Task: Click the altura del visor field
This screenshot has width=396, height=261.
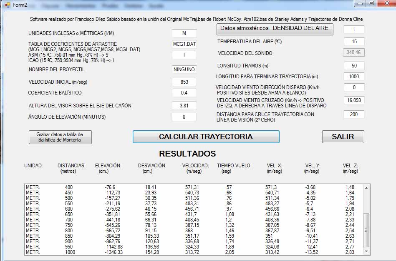Action: click(x=184, y=106)
